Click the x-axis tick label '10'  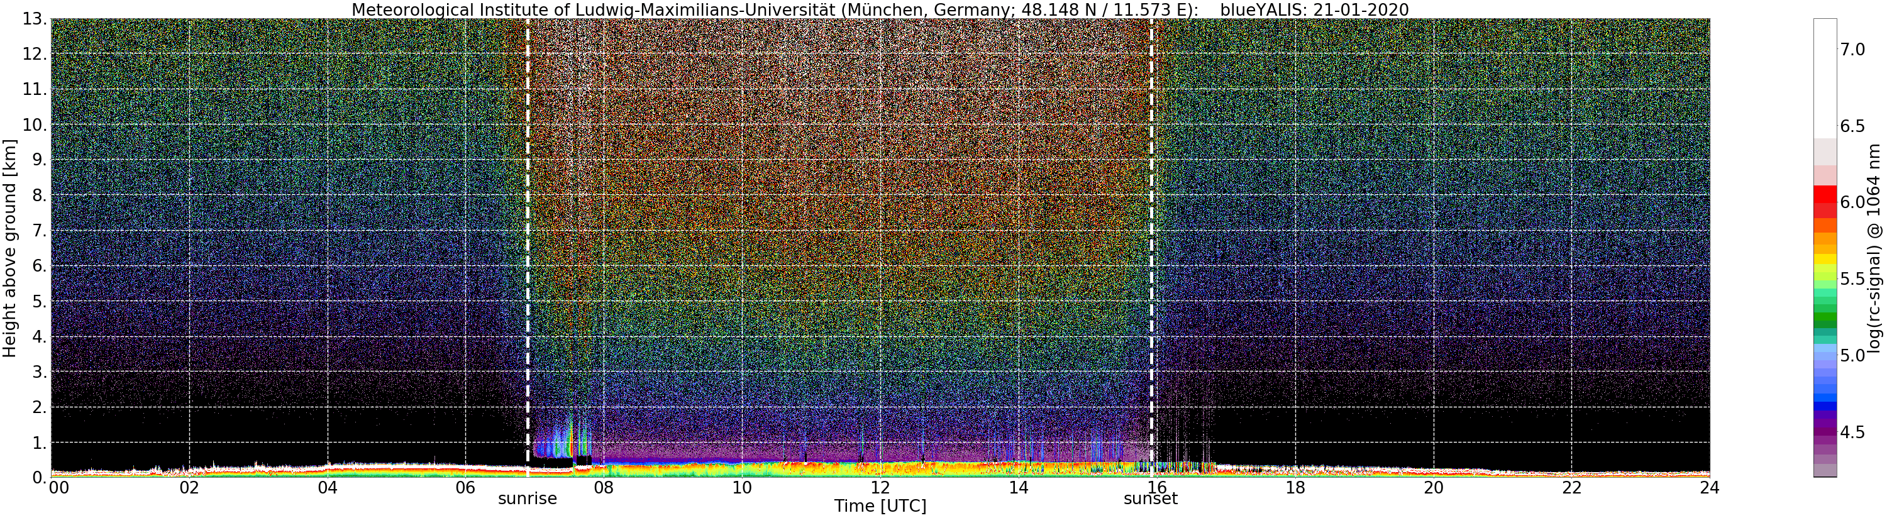tap(742, 488)
